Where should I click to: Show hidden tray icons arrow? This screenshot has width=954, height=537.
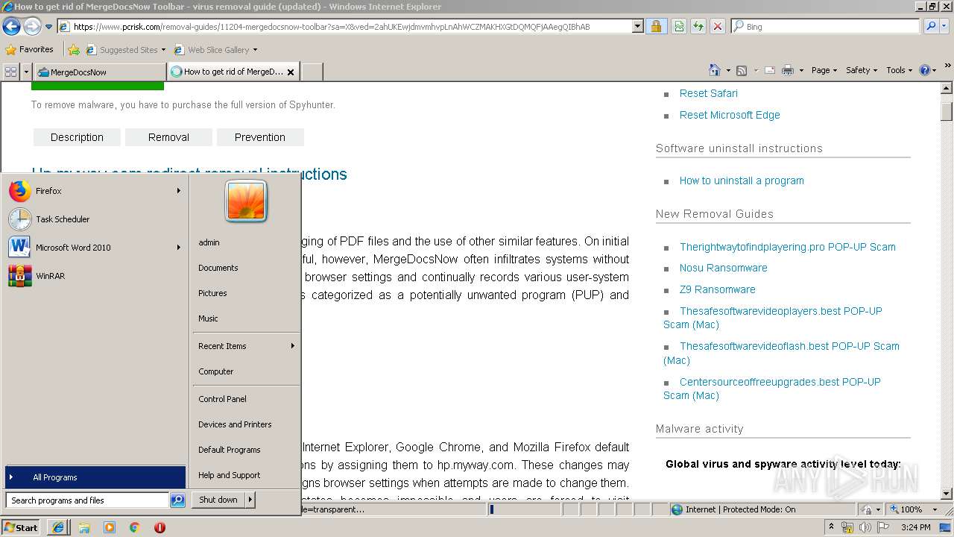point(831,527)
